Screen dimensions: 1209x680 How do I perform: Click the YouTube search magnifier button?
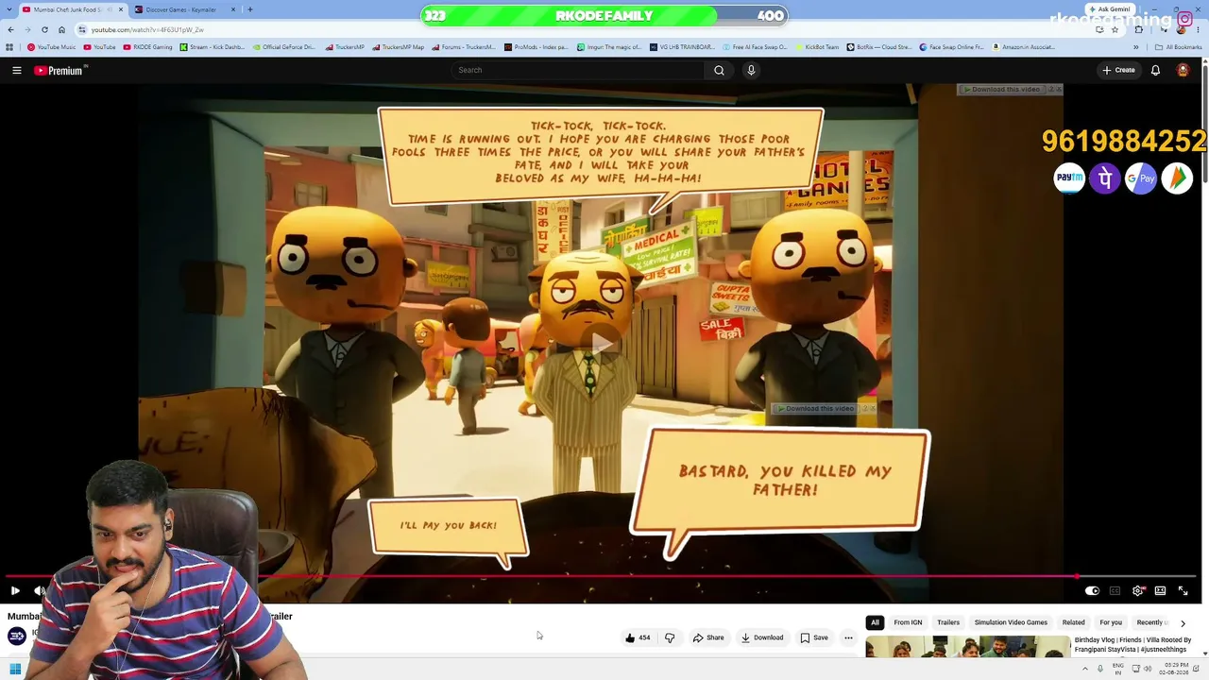719,70
